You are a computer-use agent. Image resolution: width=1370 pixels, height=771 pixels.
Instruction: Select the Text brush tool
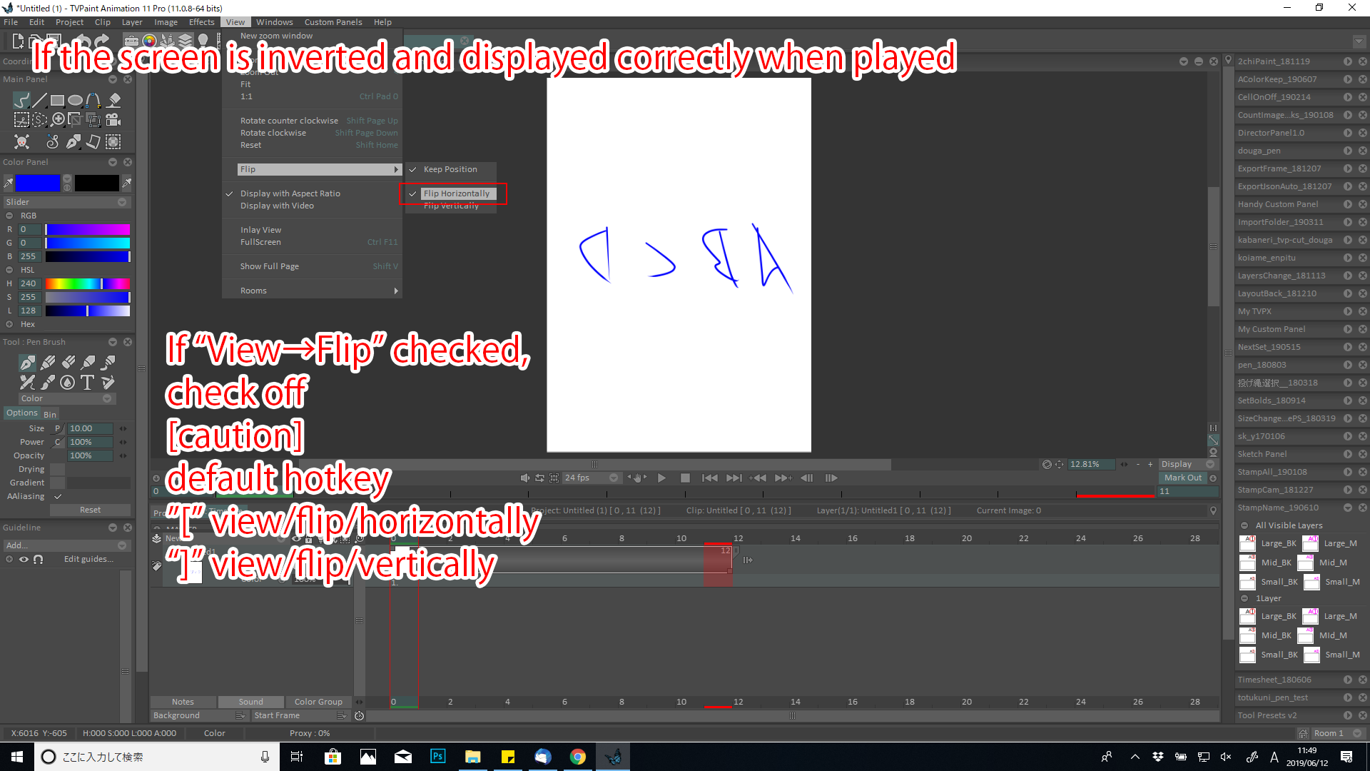tap(87, 383)
